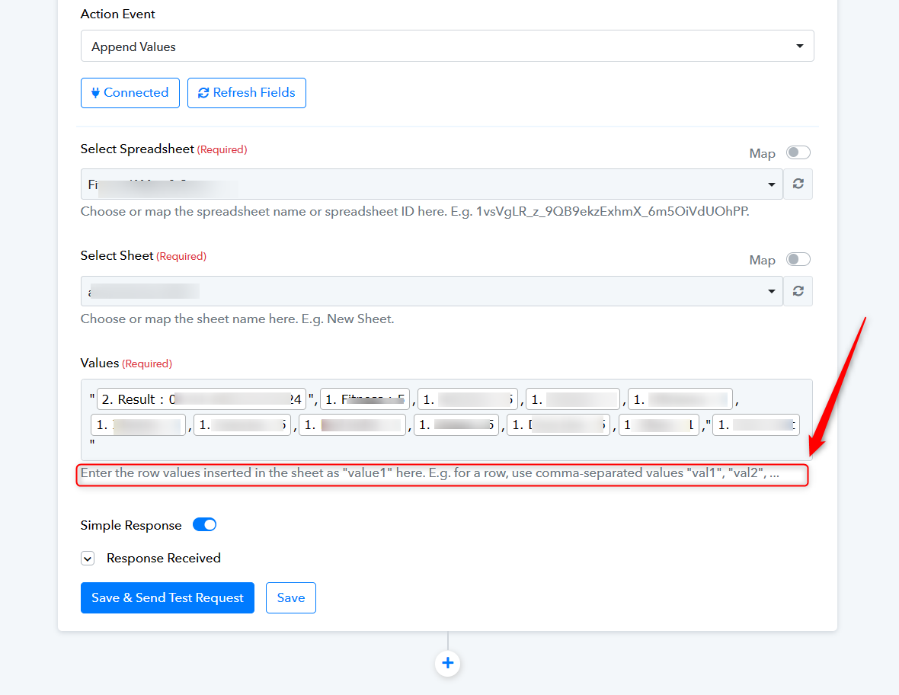Expand the Response Received section
This screenshot has width=899, height=695.
pos(88,559)
